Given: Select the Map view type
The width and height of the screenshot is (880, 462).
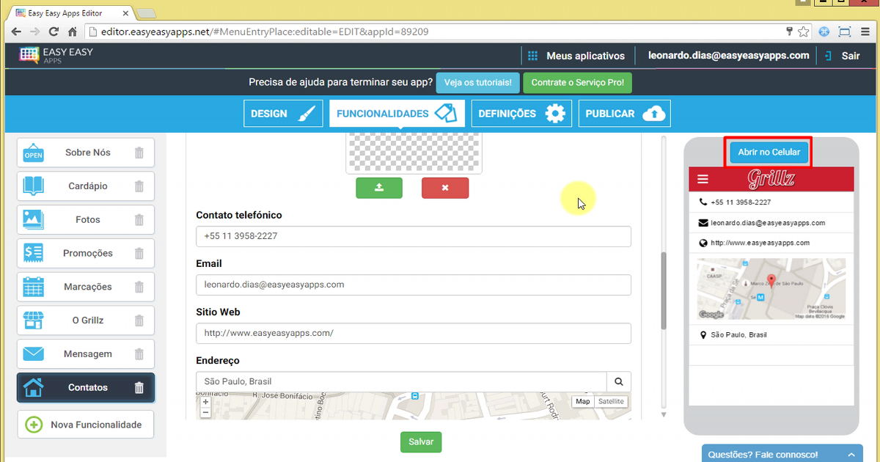Looking at the screenshot, I should click(x=582, y=401).
